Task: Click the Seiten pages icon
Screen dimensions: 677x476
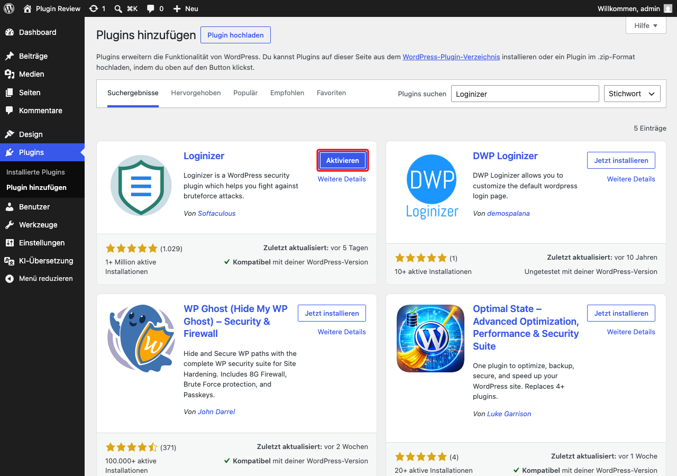Action: pyautogui.click(x=10, y=93)
